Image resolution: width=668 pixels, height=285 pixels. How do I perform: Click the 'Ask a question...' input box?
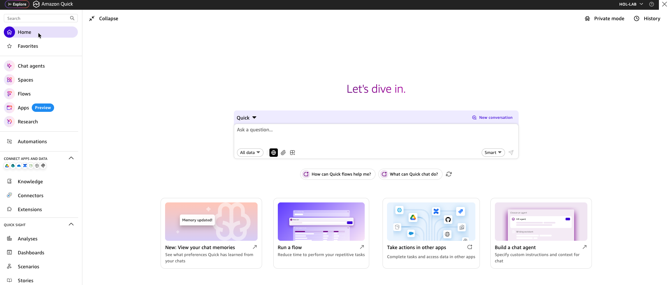tap(376, 136)
